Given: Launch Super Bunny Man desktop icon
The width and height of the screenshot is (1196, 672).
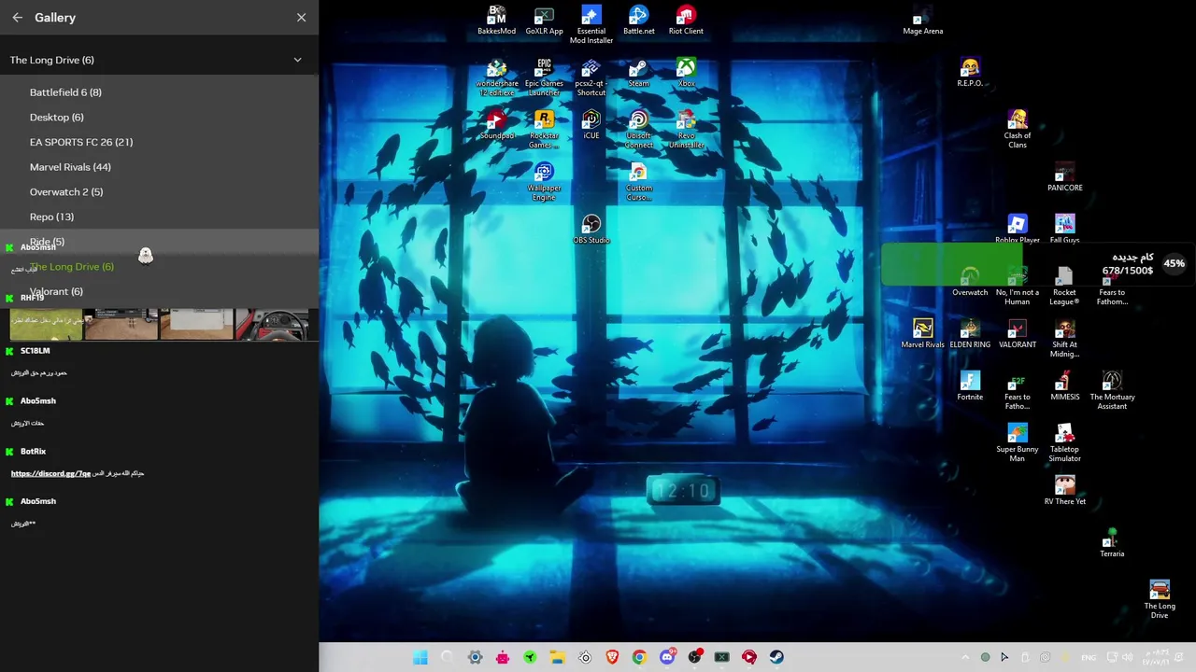Looking at the screenshot, I should click(x=1018, y=443).
